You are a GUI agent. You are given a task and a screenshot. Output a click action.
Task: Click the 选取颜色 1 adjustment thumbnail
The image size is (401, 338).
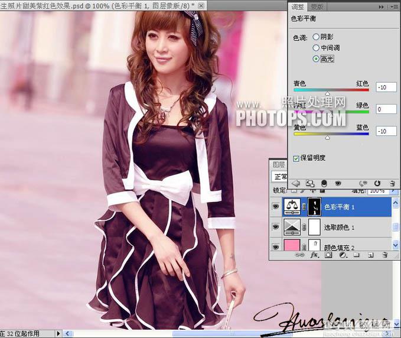292,227
